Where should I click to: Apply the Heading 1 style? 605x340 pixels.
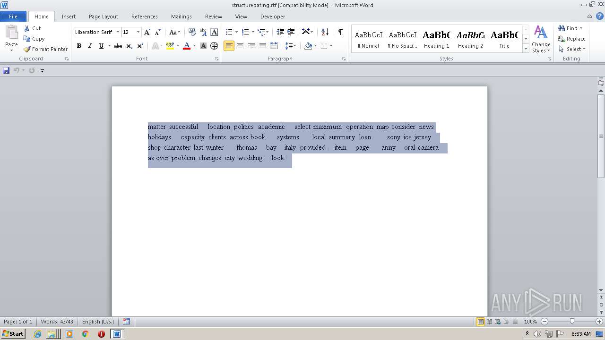(x=436, y=39)
